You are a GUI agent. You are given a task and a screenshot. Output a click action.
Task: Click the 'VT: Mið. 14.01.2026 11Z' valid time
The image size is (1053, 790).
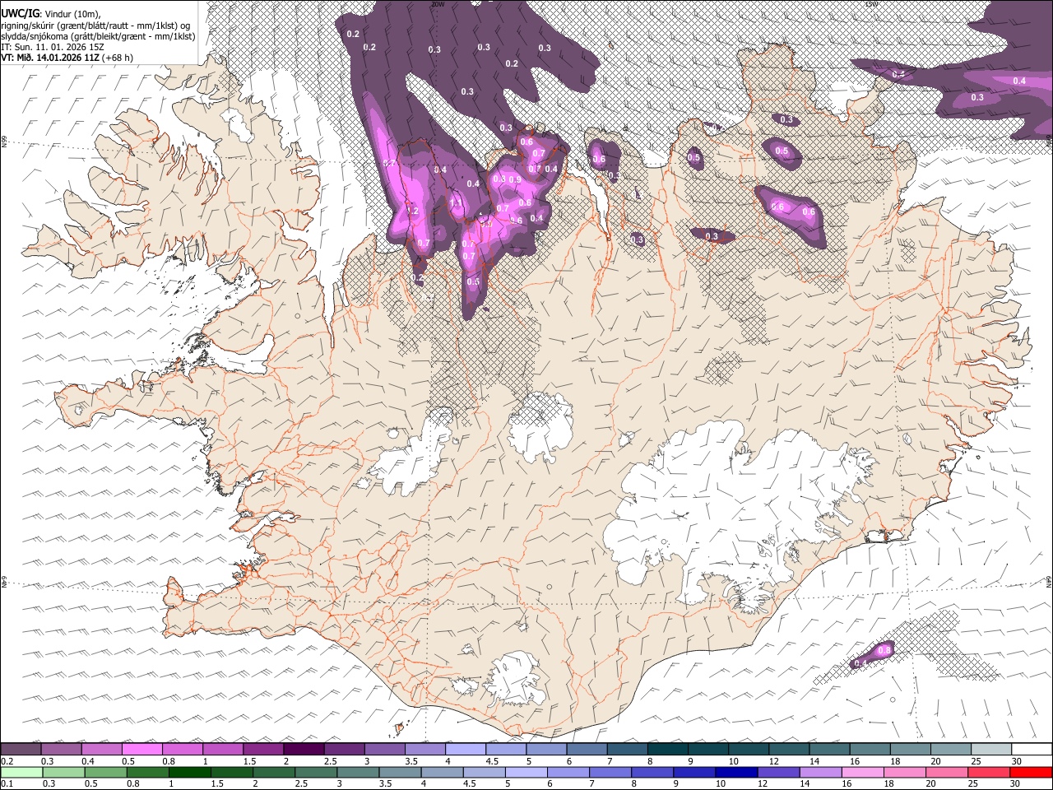[49, 58]
